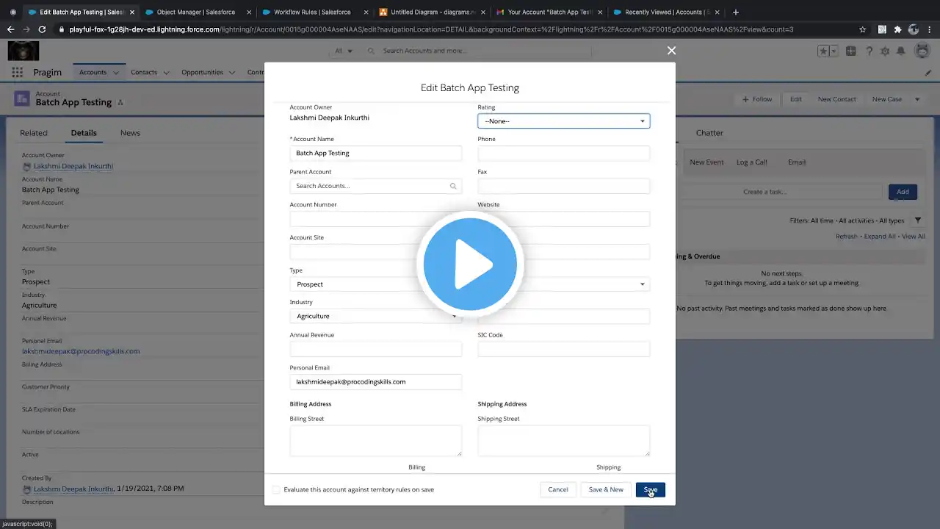
Task: Click into the Account Name field
Action: (x=376, y=153)
